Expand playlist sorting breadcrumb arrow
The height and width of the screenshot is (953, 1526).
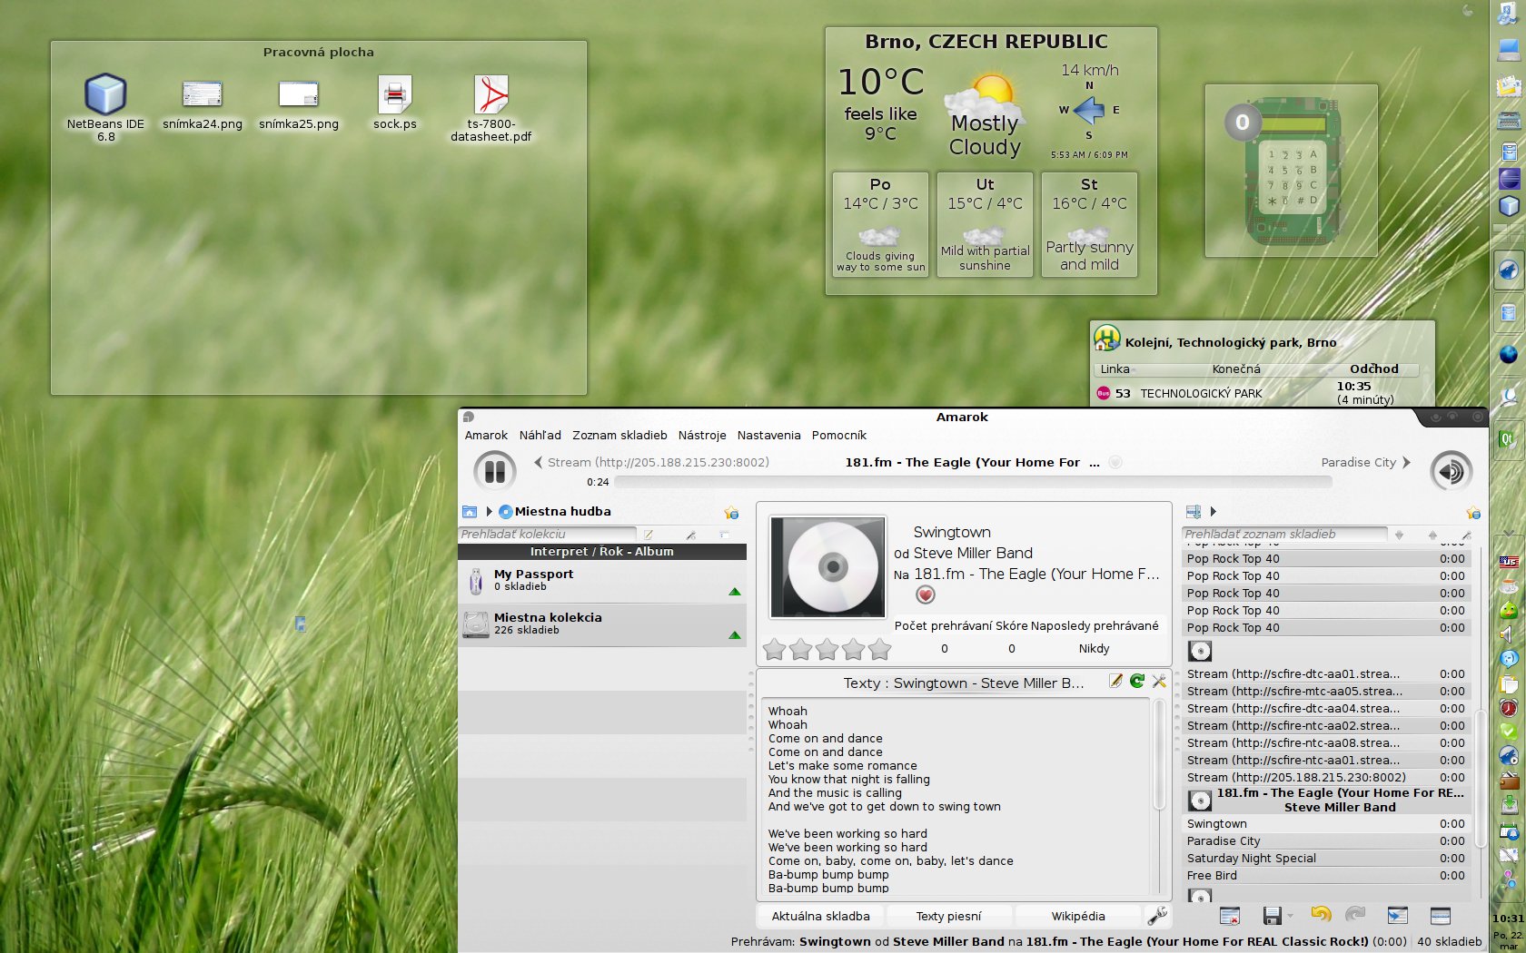[x=1213, y=512]
